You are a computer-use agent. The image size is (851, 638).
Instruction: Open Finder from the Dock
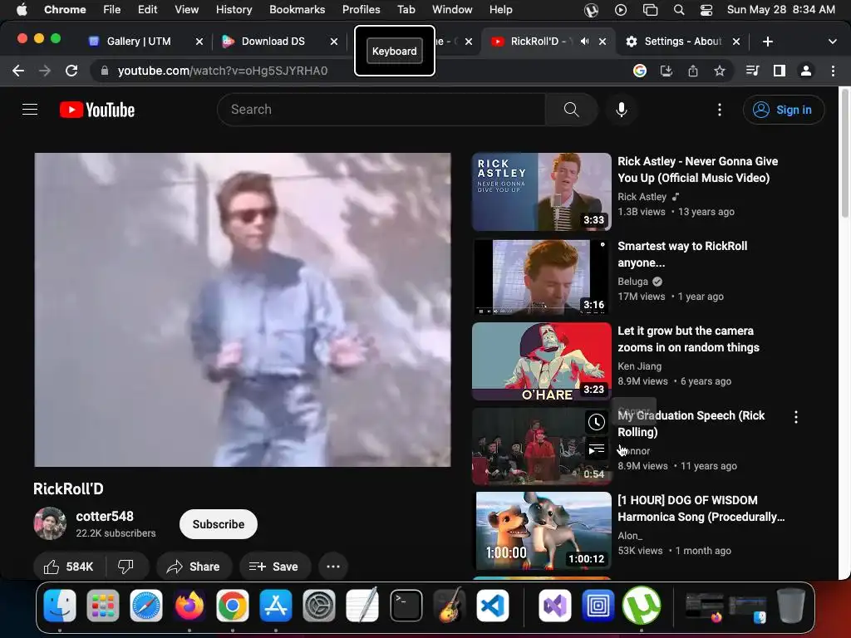60,606
